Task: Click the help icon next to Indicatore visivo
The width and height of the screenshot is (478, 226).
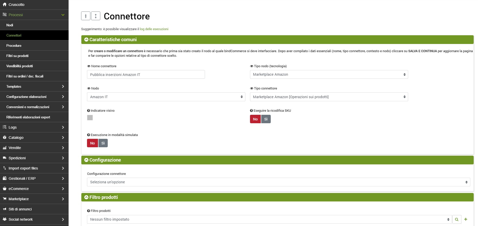Action: click(x=89, y=111)
